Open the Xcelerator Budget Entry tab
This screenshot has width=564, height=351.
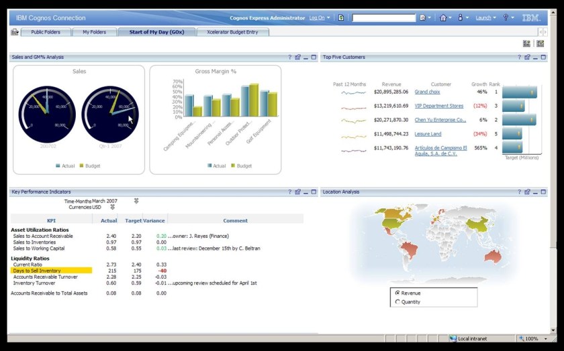(232, 32)
